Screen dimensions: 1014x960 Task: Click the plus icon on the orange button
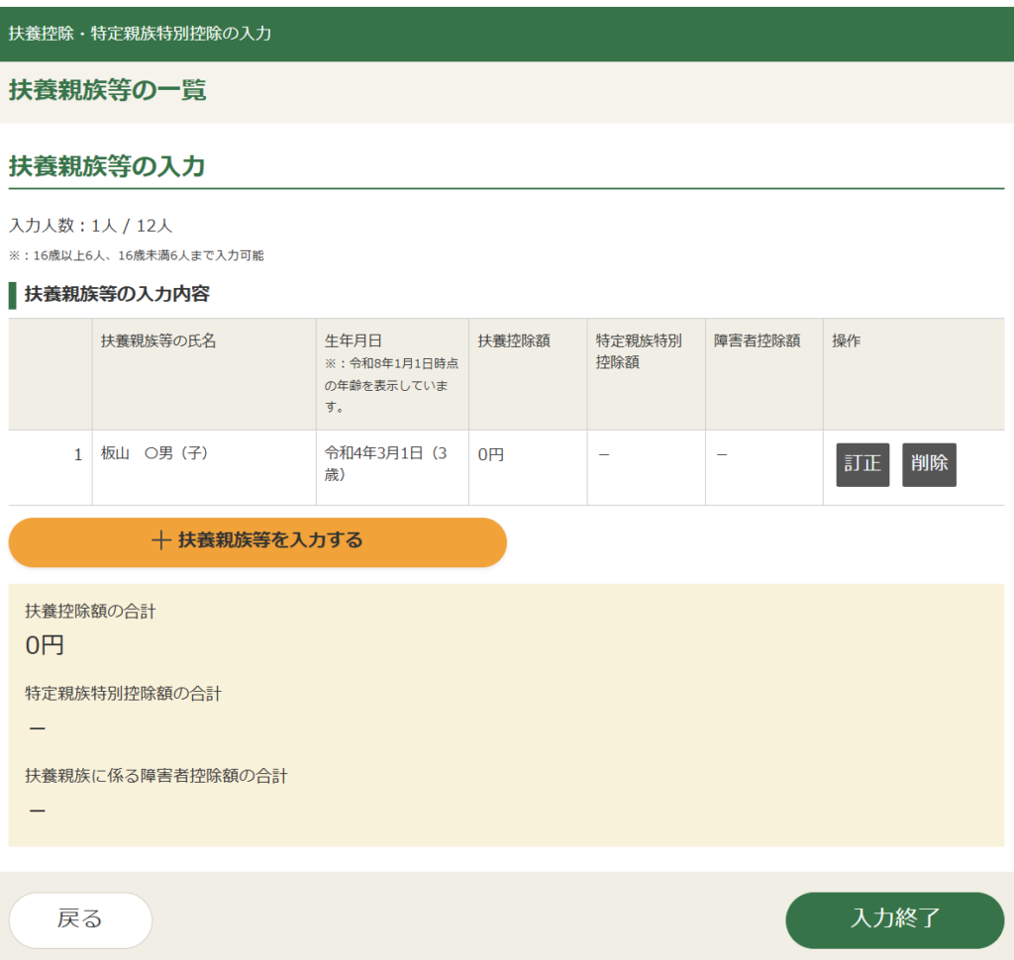pyautogui.click(x=161, y=541)
